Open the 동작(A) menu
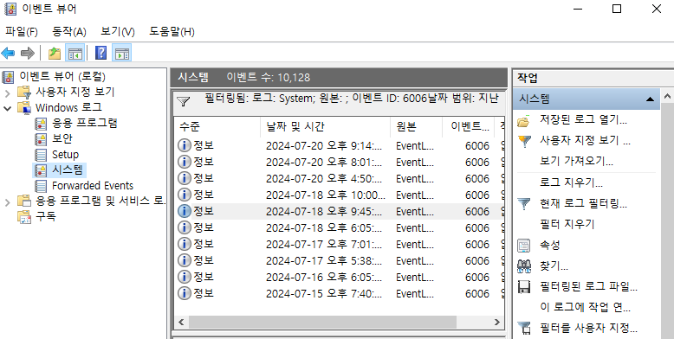 click(69, 32)
